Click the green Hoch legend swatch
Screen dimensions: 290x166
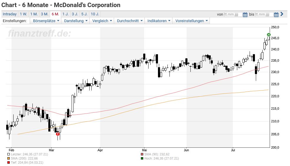[x=142, y=158]
